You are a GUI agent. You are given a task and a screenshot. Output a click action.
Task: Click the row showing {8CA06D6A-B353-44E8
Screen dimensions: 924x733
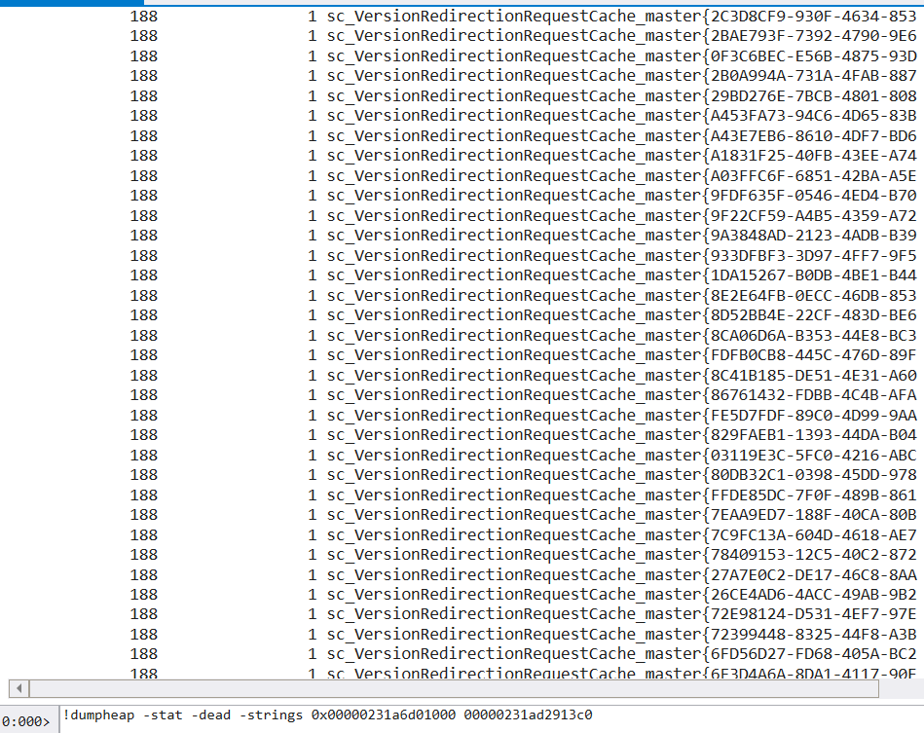[x=621, y=335]
